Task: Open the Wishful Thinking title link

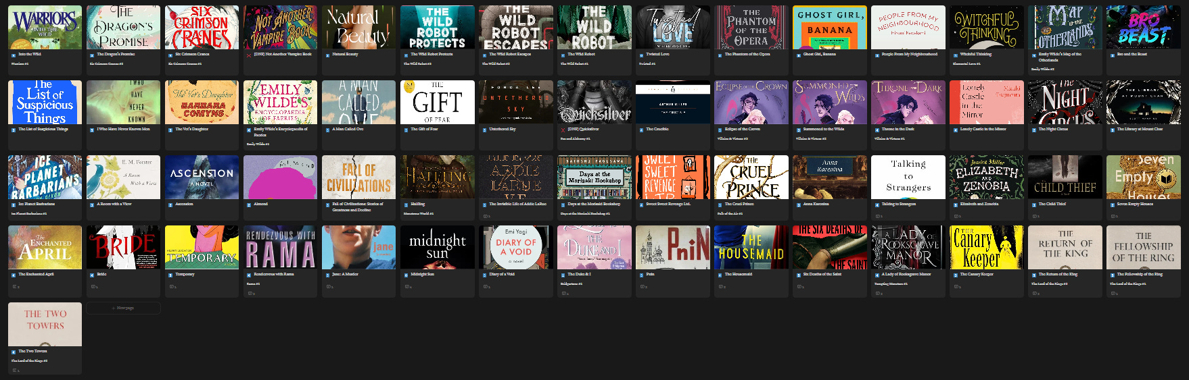Action: click(x=975, y=55)
